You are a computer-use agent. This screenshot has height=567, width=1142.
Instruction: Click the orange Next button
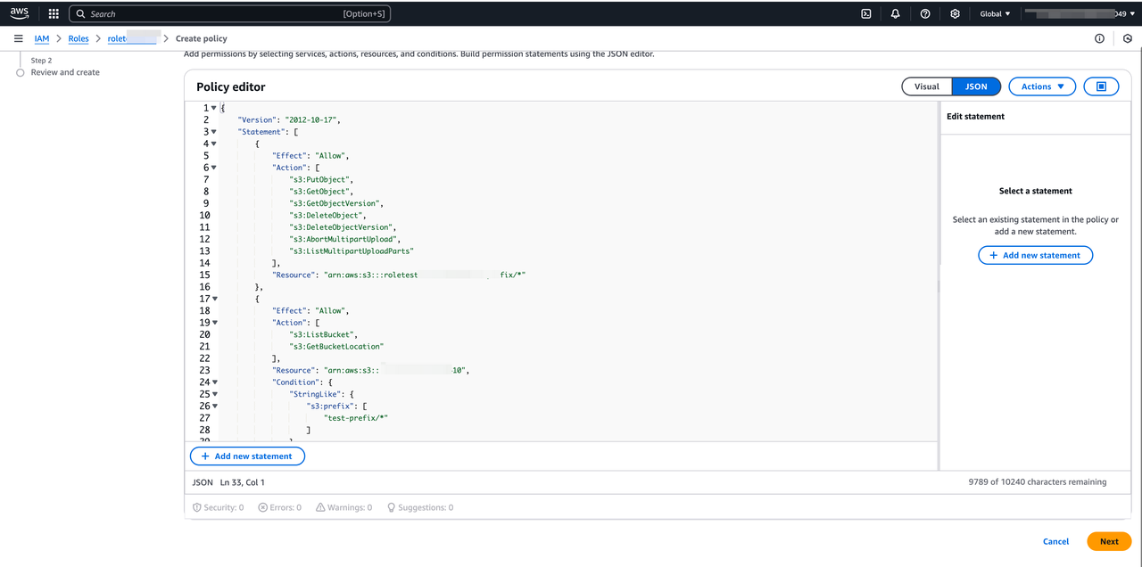1108,541
